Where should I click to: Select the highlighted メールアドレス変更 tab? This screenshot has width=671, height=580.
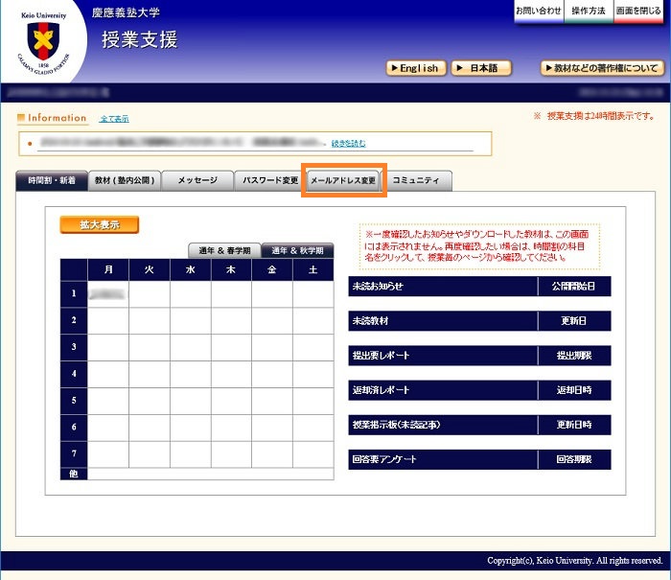pyautogui.click(x=343, y=180)
